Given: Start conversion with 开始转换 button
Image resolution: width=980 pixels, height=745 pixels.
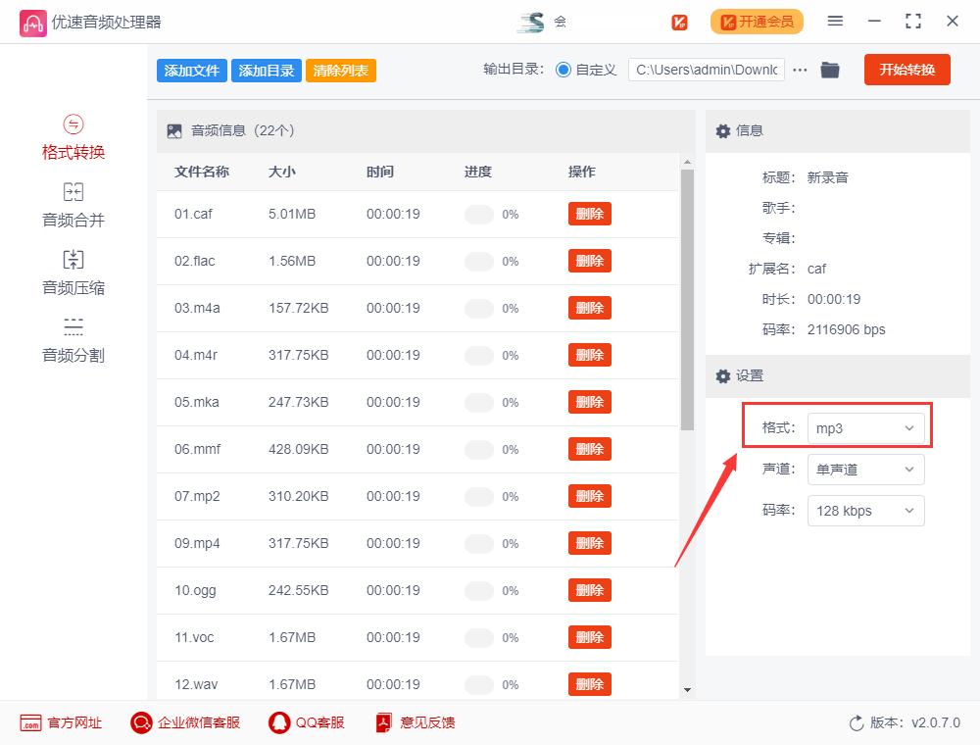Looking at the screenshot, I should [x=906, y=70].
